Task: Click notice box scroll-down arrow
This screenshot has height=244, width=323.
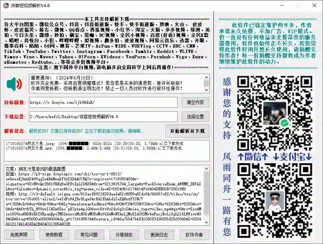Action: point(206,90)
